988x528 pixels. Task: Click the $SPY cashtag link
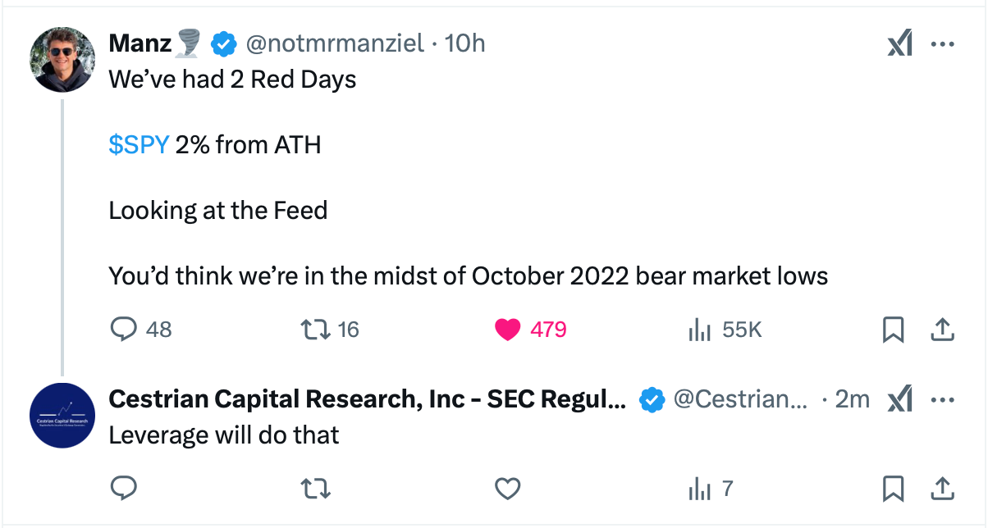138,145
